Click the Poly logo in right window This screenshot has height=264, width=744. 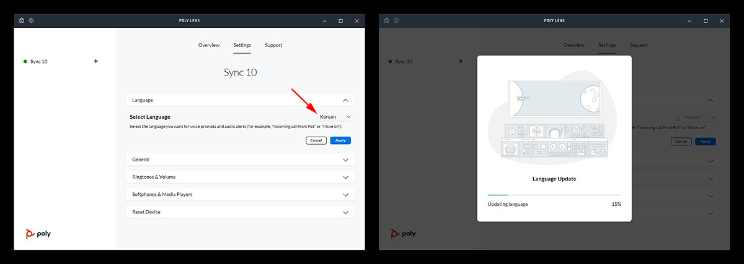(x=404, y=234)
